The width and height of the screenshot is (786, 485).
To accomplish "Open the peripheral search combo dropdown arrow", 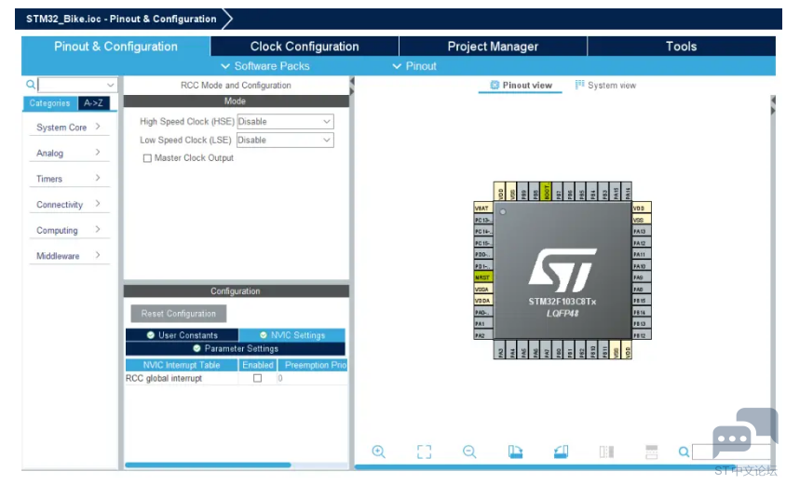I will coord(110,85).
